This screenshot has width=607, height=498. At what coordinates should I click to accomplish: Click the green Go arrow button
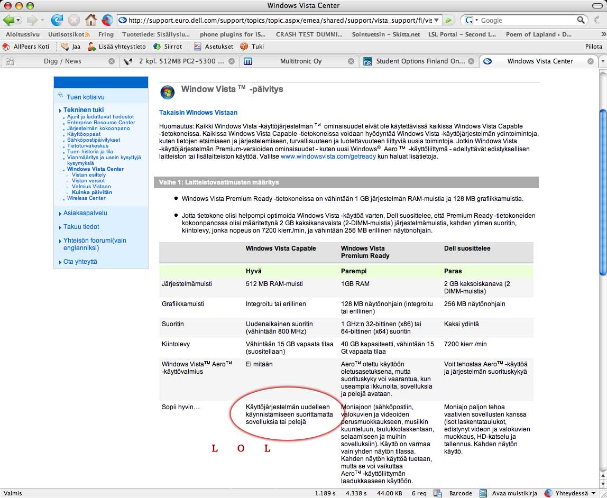point(448,20)
